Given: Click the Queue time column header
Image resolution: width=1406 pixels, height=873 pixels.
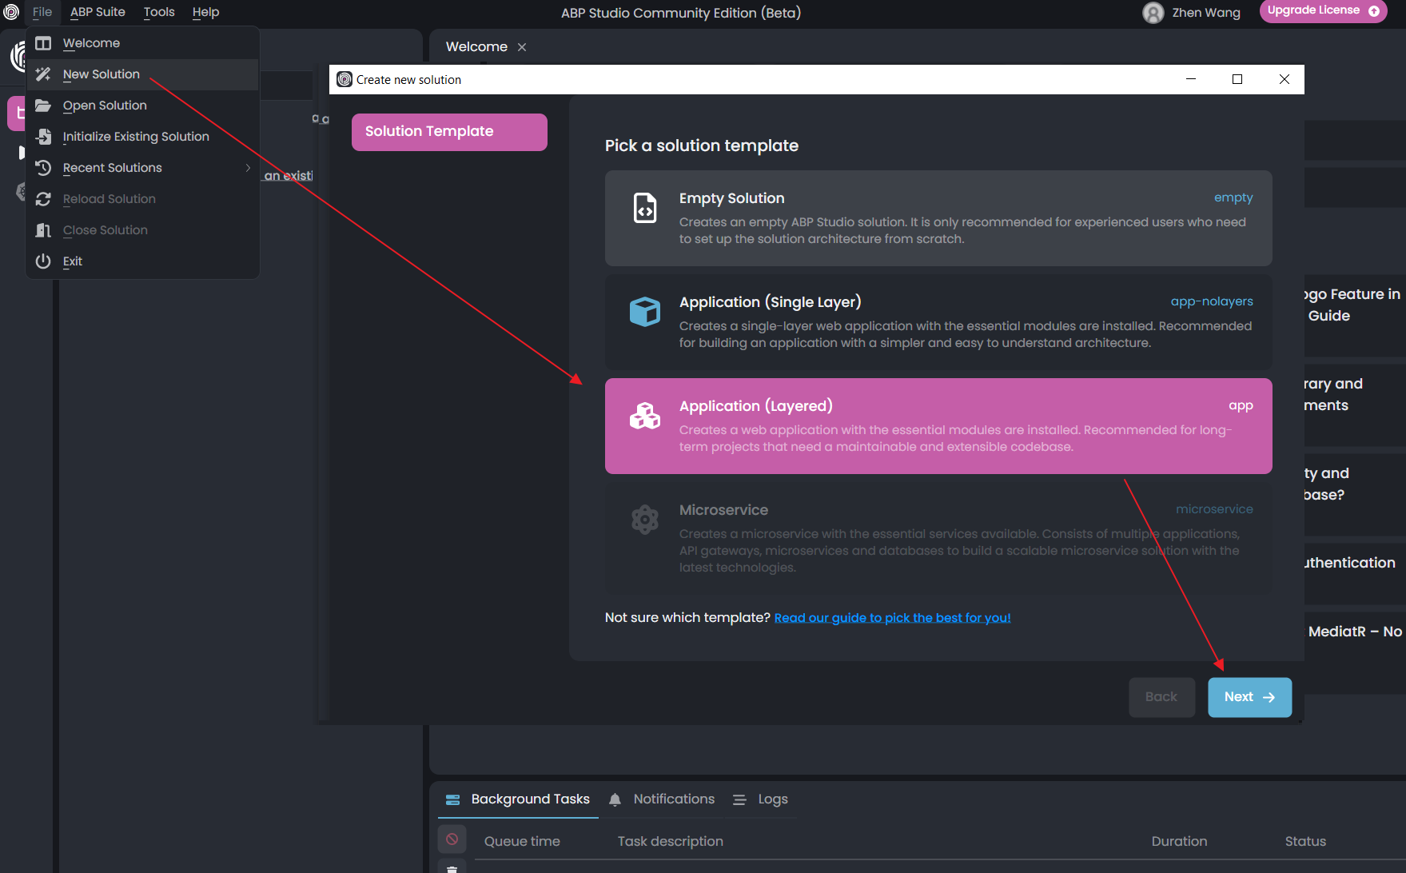Looking at the screenshot, I should click(522, 842).
